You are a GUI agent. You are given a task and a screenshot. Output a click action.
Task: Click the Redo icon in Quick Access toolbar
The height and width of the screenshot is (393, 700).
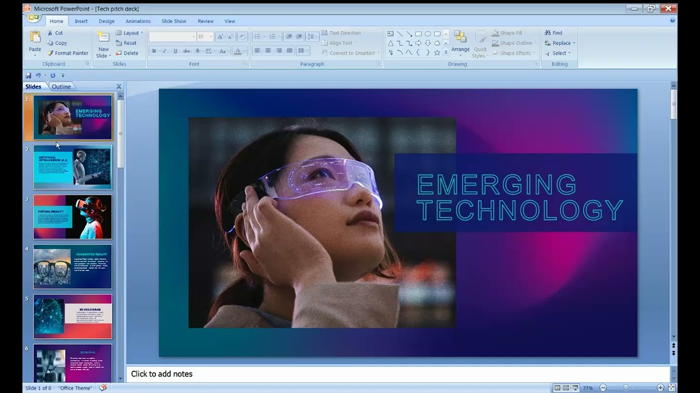[x=52, y=75]
